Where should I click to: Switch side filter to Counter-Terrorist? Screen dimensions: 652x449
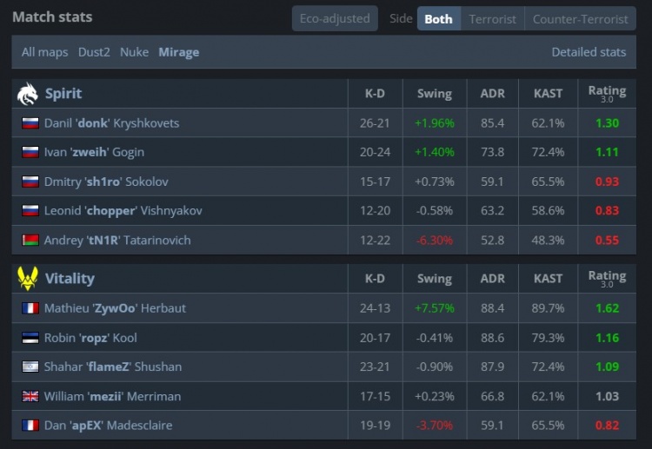coord(581,18)
